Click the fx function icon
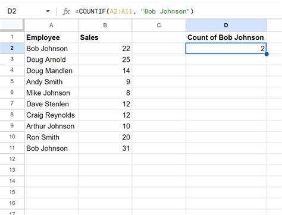 67,11
